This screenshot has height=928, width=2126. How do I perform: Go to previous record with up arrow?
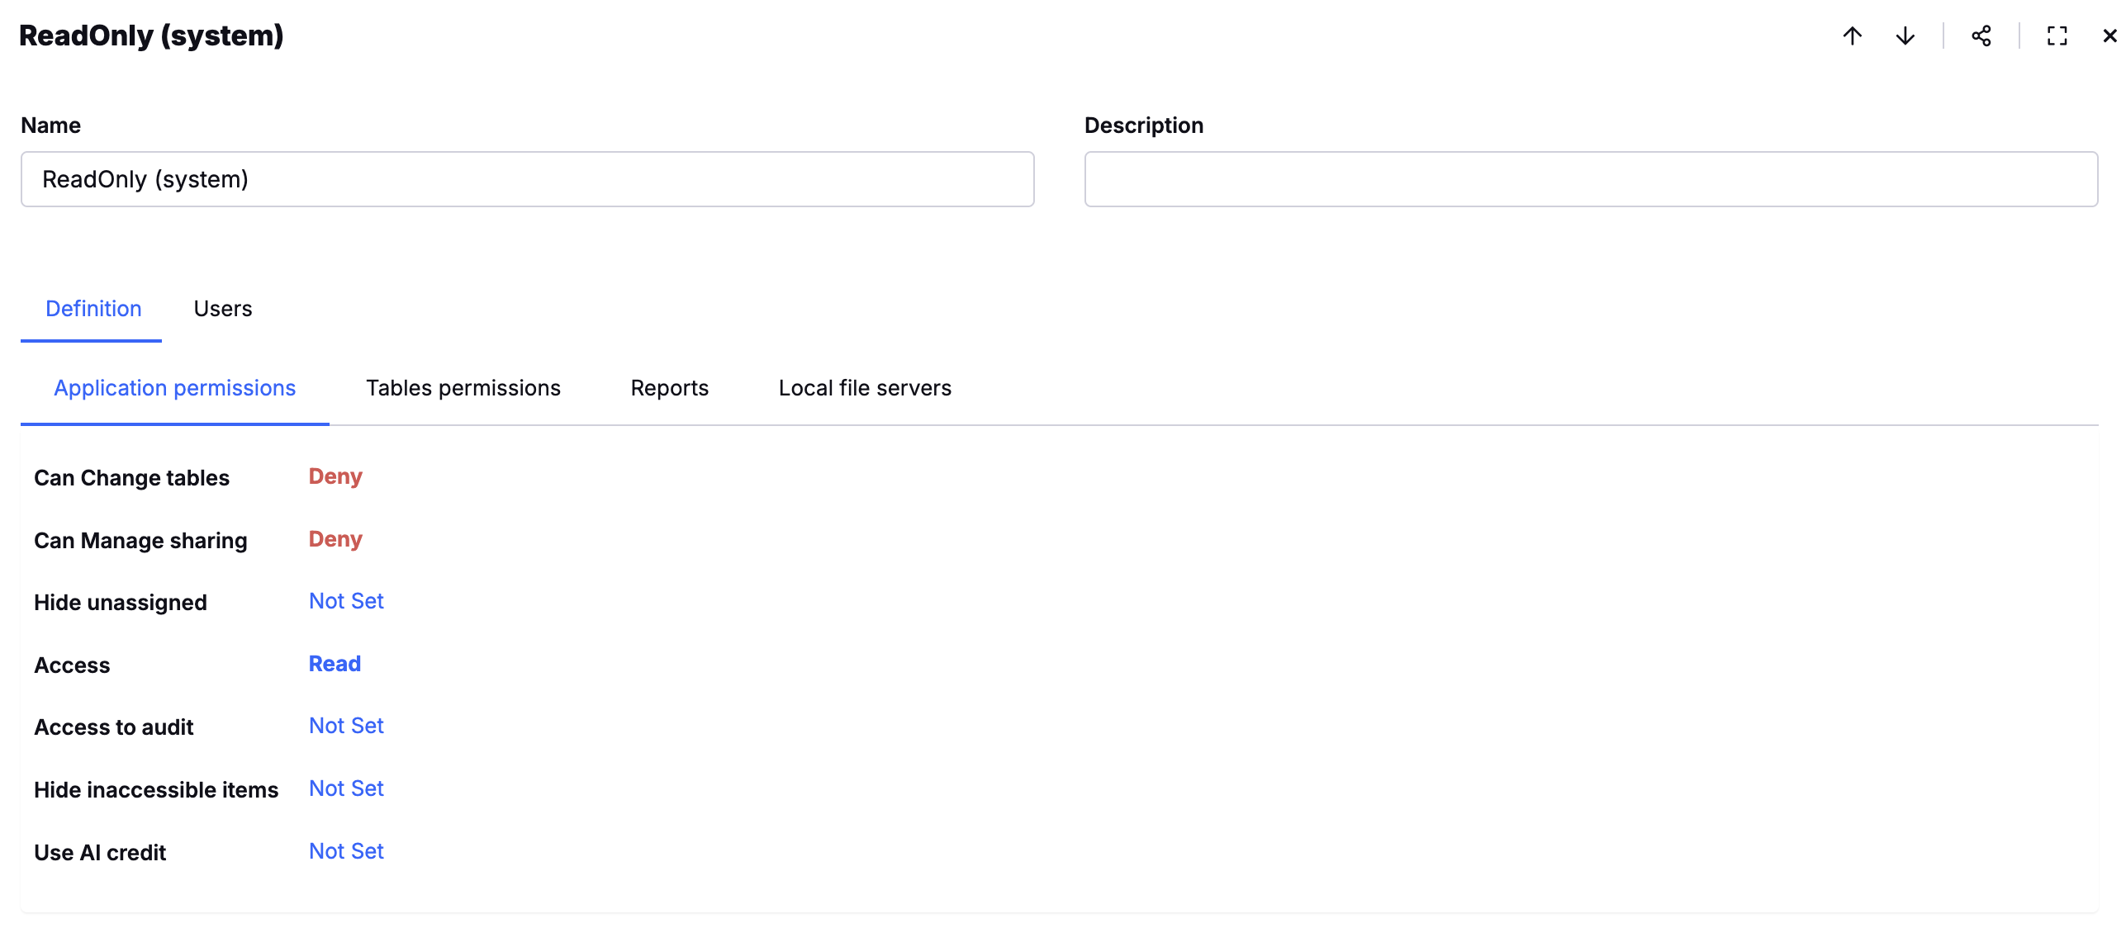[x=1852, y=36]
